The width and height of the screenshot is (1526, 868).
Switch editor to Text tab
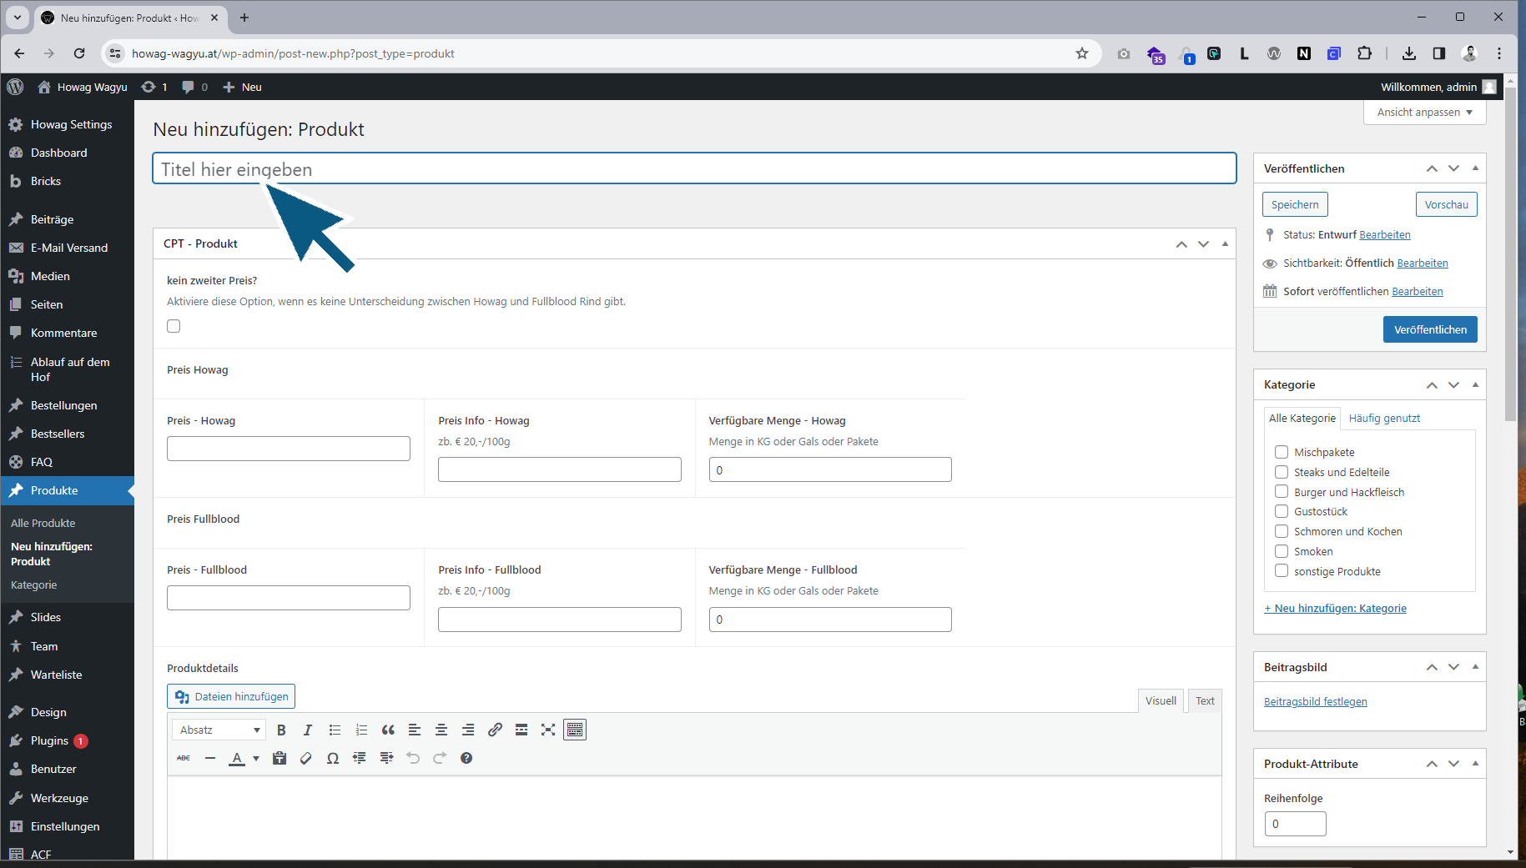pos(1205,700)
